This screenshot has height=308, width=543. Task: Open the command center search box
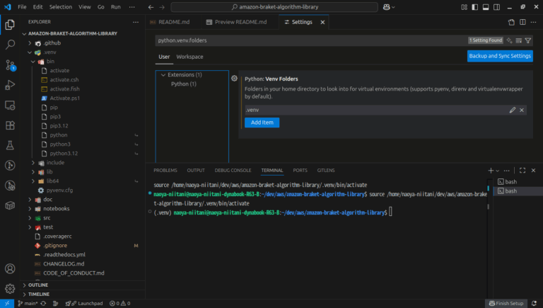click(274, 7)
